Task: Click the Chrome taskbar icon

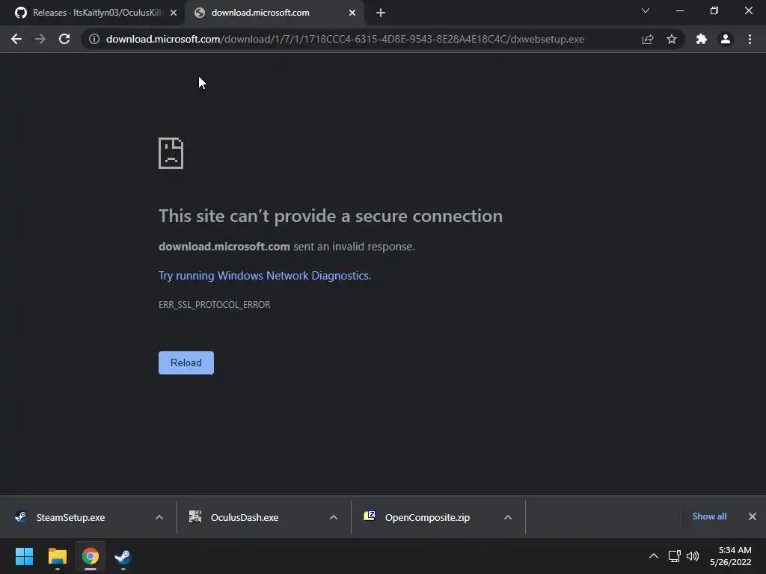Action: tap(91, 556)
